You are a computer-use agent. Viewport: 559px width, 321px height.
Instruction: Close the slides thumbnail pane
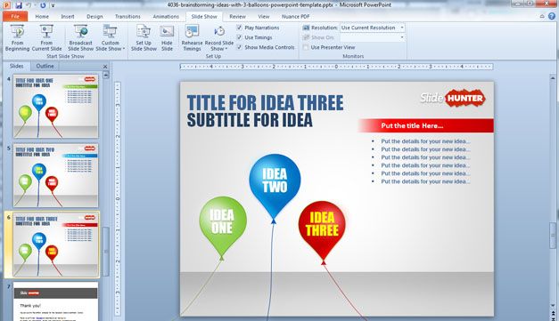pos(105,67)
